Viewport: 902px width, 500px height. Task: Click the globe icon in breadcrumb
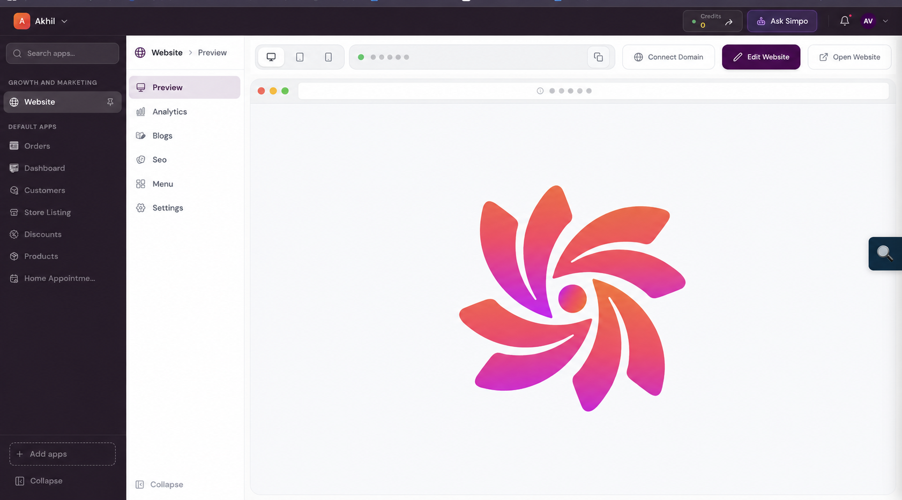[x=140, y=52]
